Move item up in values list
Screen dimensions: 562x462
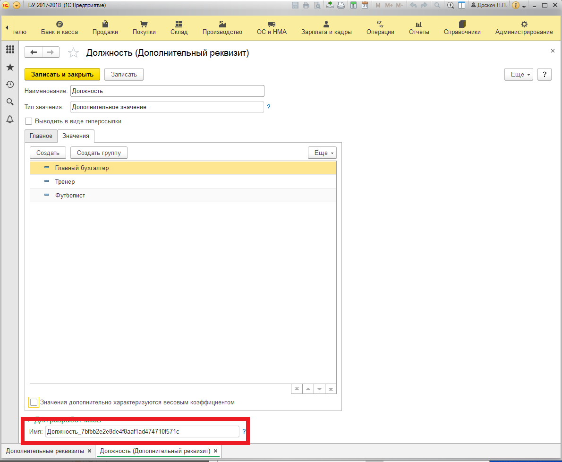point(308,389)
